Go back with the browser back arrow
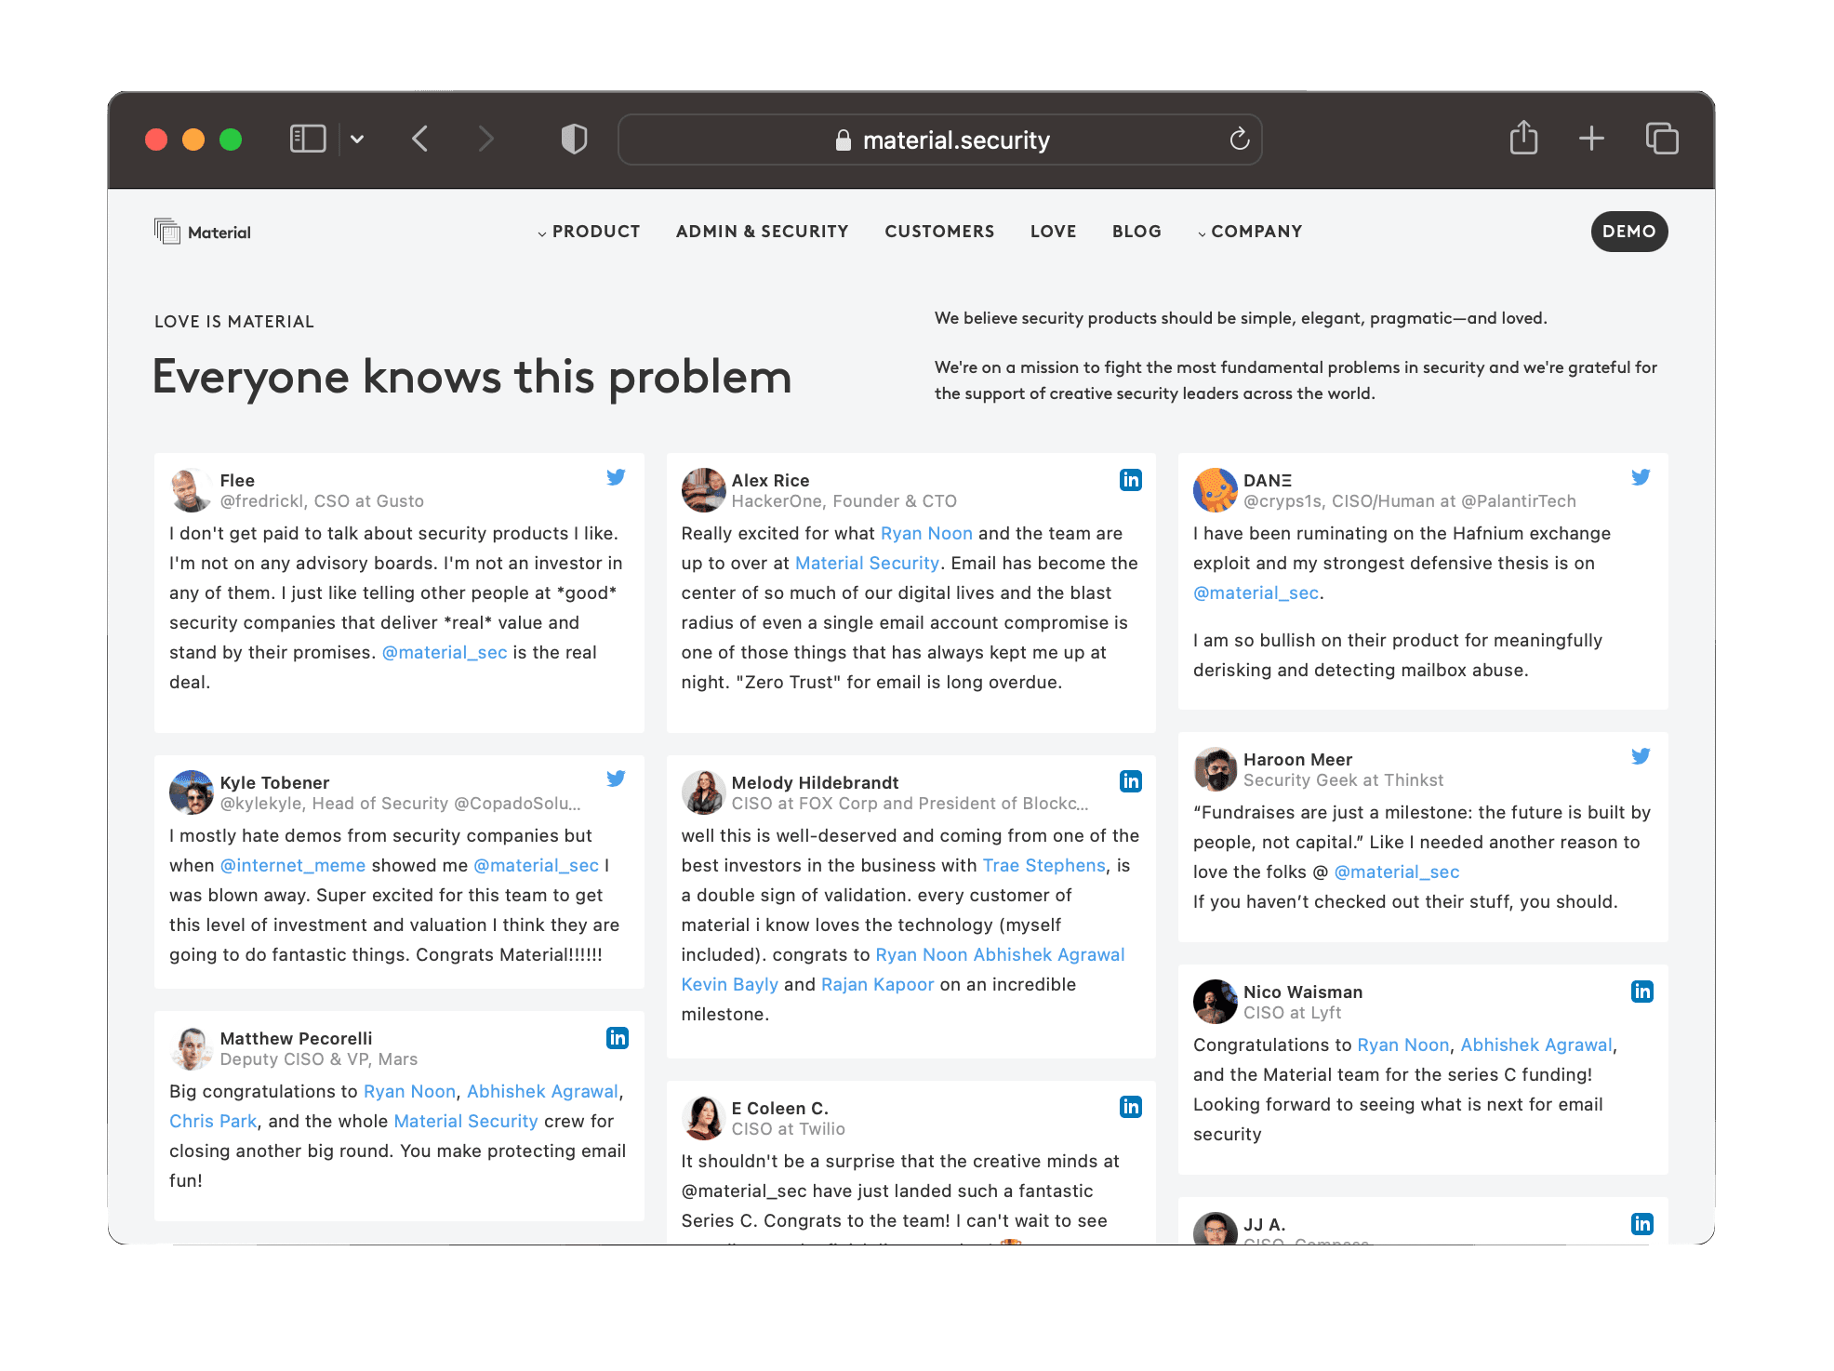1834x1371 pixels. [x=420, y=140]
